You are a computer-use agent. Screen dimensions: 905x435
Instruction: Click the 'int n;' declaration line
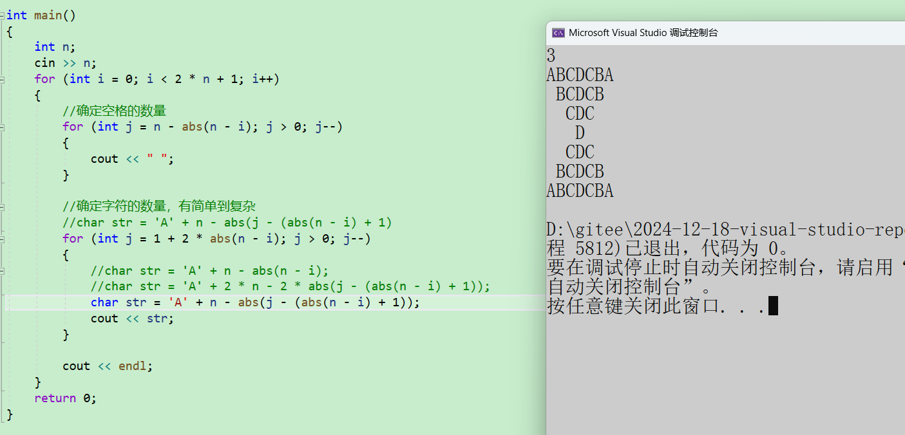pyautogui.click(x=55, y=47)
